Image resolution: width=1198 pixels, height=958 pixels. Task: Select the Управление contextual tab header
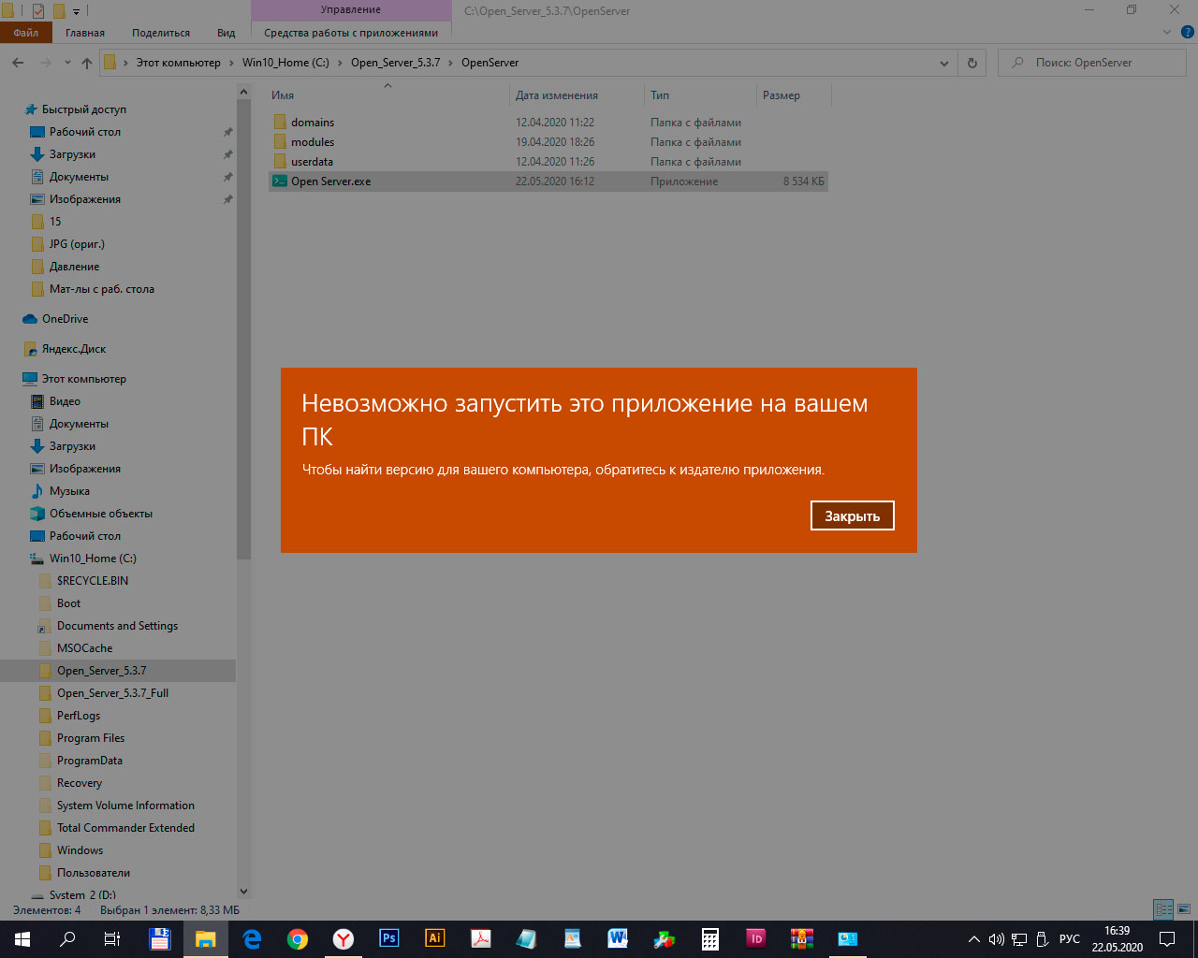coord(351,10)
